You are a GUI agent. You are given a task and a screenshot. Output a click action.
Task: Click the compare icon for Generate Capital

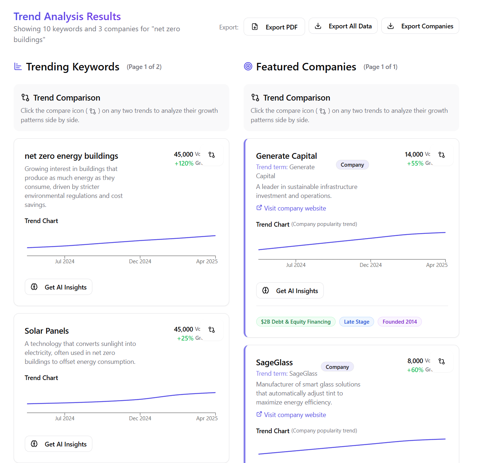tap(442, 155)
